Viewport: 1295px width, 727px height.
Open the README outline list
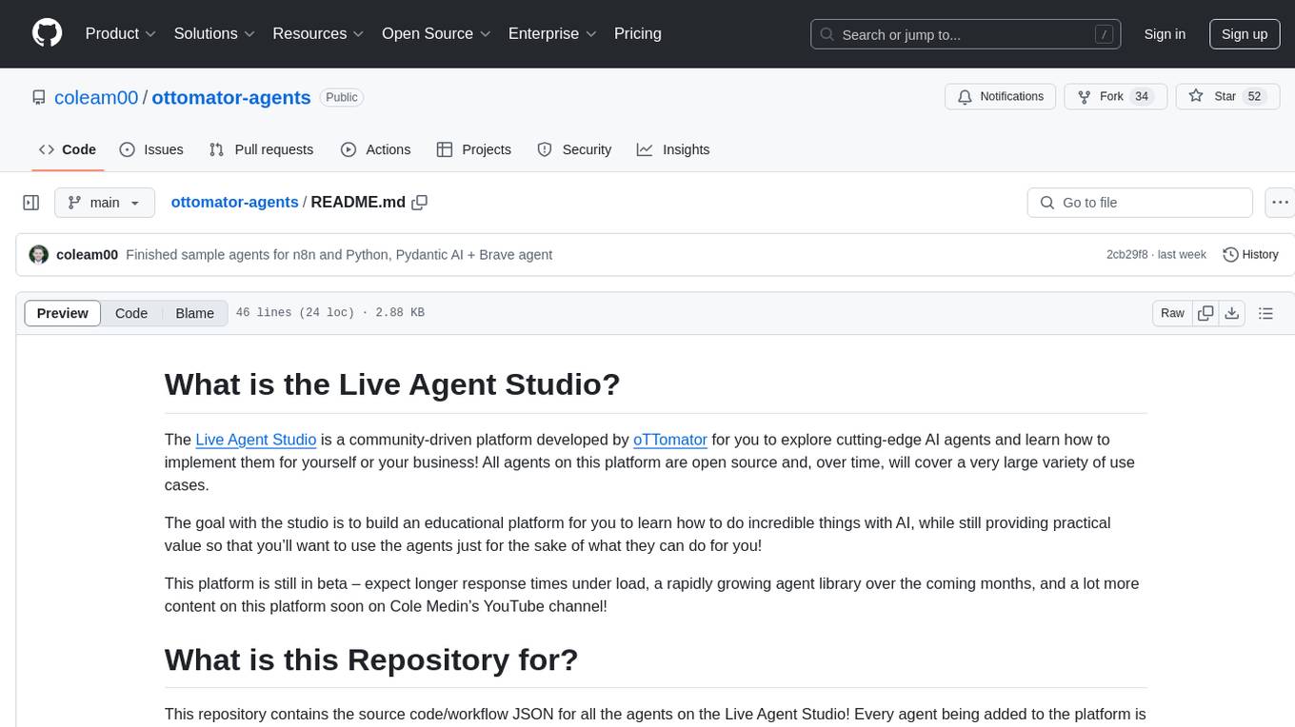pyautogui.click(x=1265, y=313)
